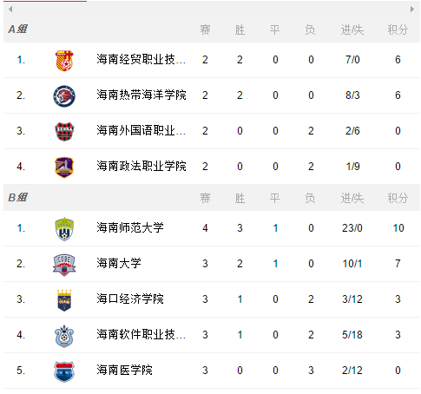Click the 海南大学 CUBE crest icon
This screenshot has width=421, height=394.
(64, 264)
